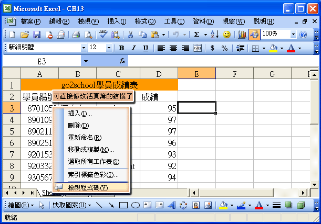
Task: Choose 檢視程式碼 from the context menu
Action: point(88,187)
